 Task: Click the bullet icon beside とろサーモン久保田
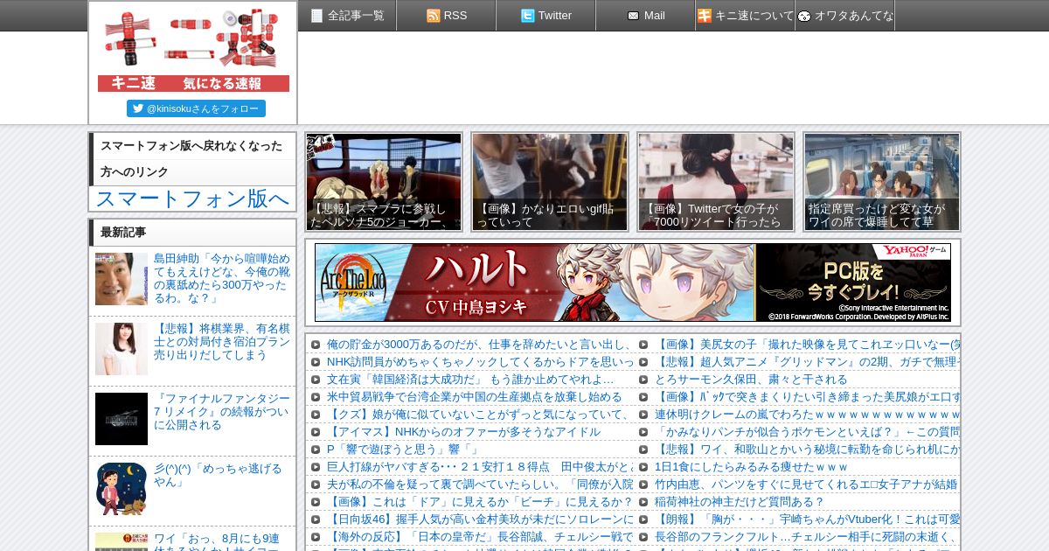[x=643, y=380]
